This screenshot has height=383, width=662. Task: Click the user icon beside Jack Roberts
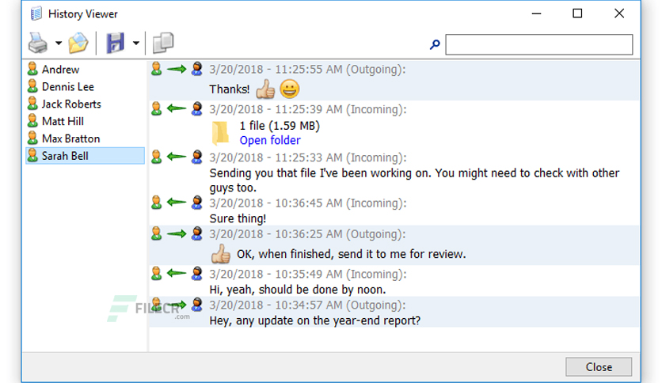click(x=32, y=104)
